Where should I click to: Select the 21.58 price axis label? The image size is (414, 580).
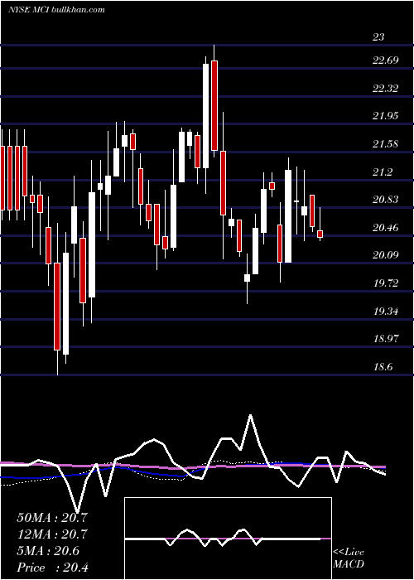386,144
